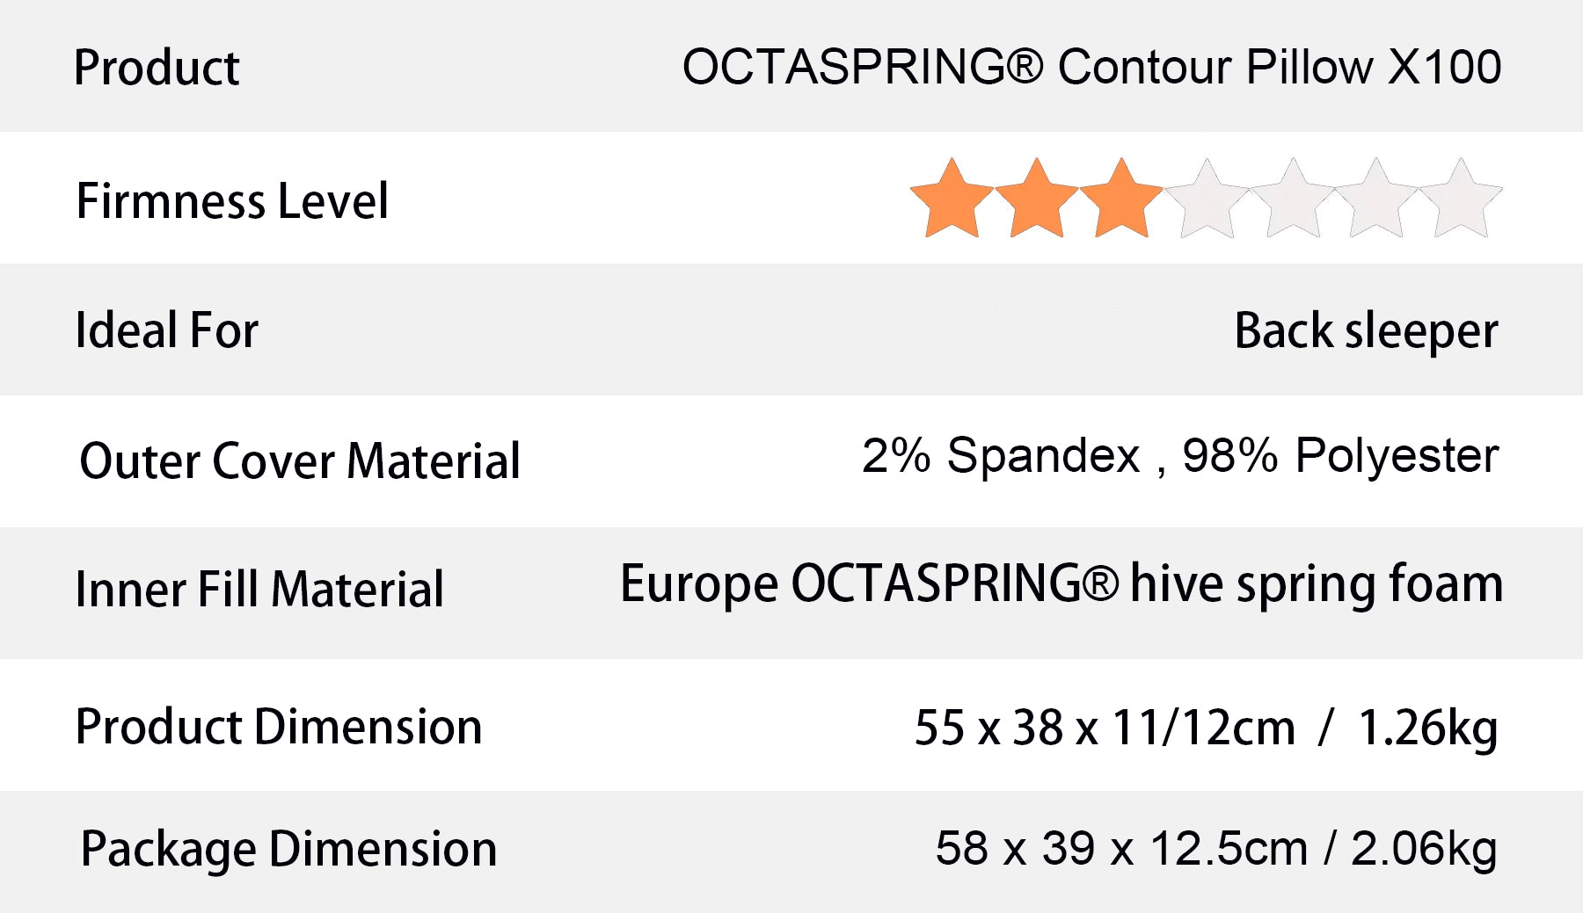Select the 55 x 38 x 11/12cm value
1583x913 pixels.
(x=1105, y=728)
